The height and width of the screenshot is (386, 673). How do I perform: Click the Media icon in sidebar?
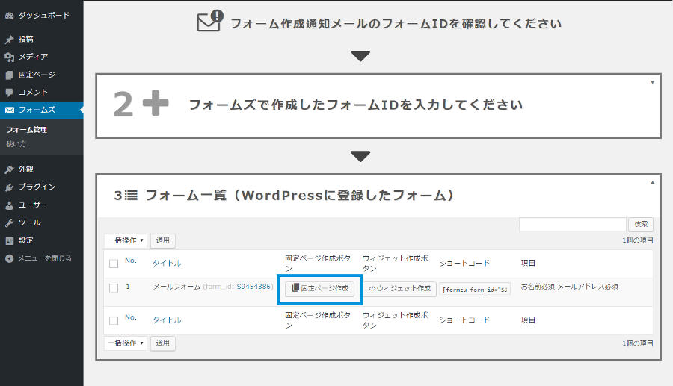point(10,57)
